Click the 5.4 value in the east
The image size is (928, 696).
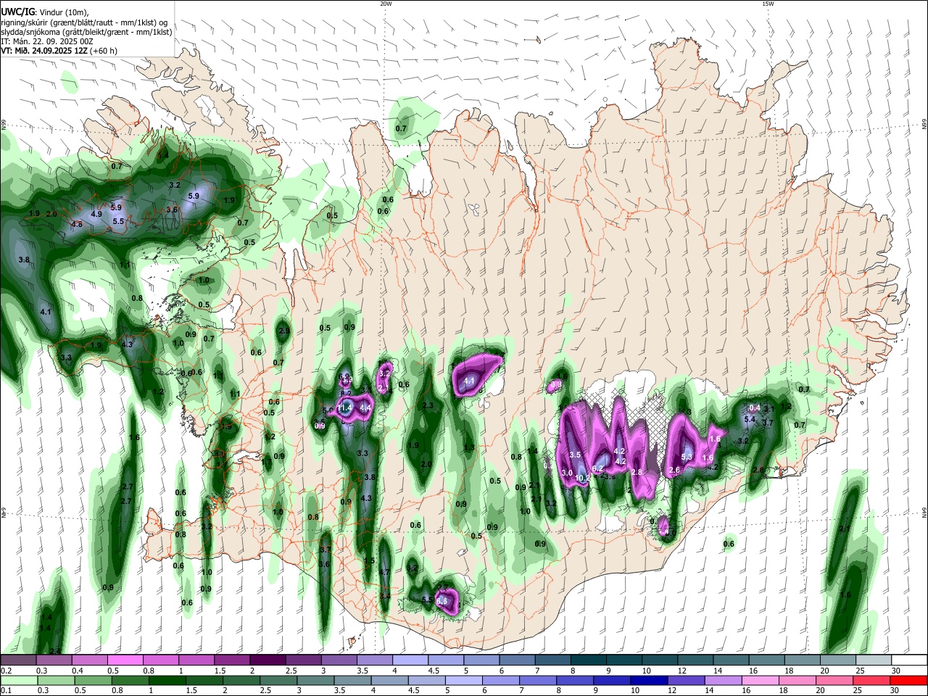(750, 419)
